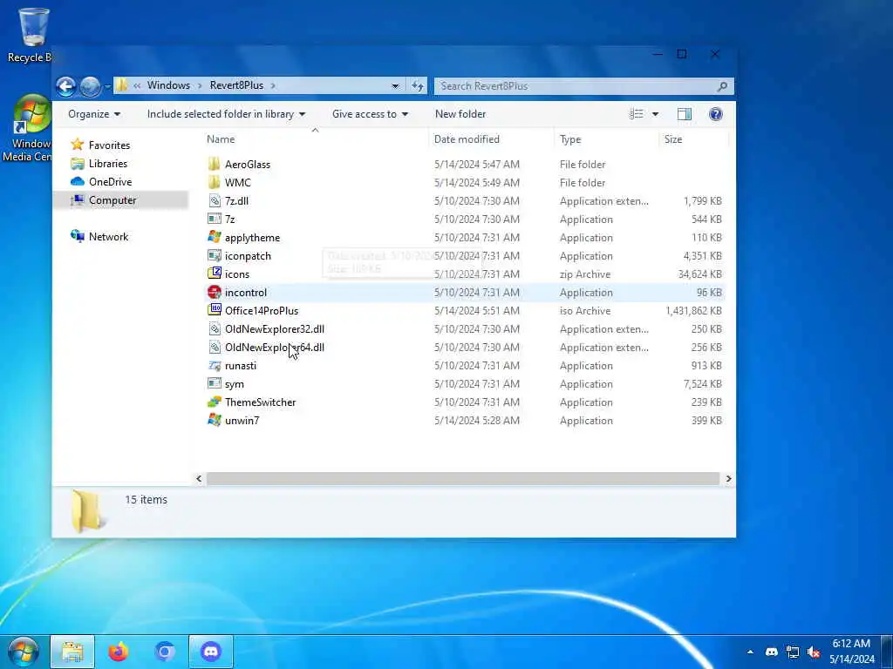893x669 pixels.
Task: Open the recent locations dropdown beside Forward
Action: [x=107, y=86]
